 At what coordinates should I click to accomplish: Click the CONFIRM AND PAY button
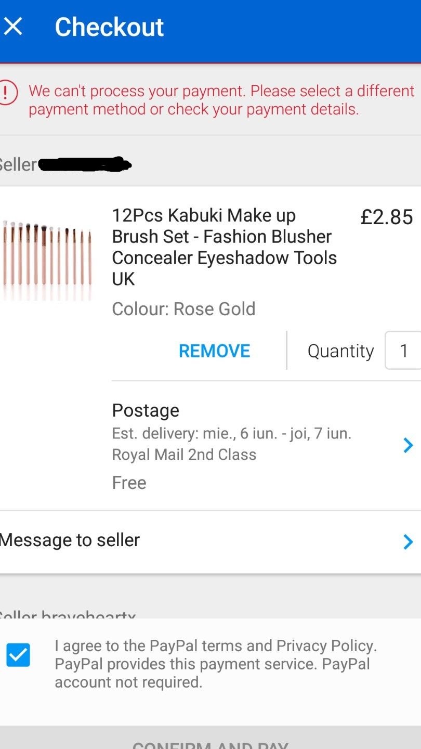tap(210, 741)
